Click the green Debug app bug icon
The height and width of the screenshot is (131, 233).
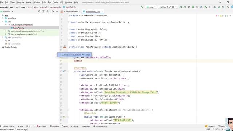[193, 7]
